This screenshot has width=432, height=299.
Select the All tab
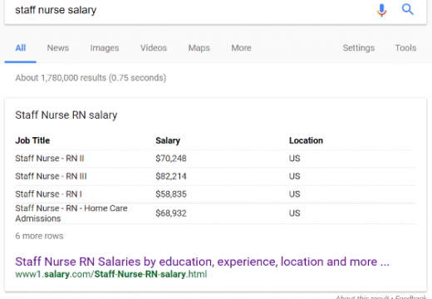pos(21,48)
